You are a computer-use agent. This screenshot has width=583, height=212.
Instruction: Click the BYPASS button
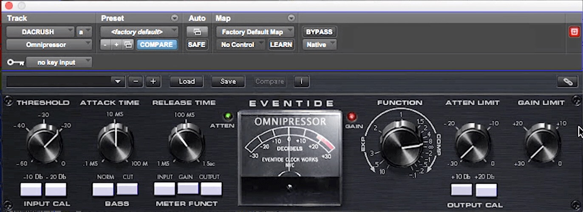click(x=319, y=32)
